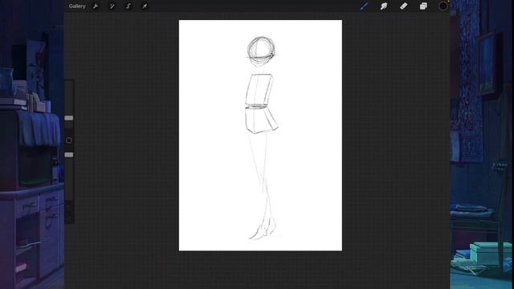Image resolution: width=514 pixels, height=289 pixels.
Task: Click the brush opacity slider handle
Action: coord(69,155)
